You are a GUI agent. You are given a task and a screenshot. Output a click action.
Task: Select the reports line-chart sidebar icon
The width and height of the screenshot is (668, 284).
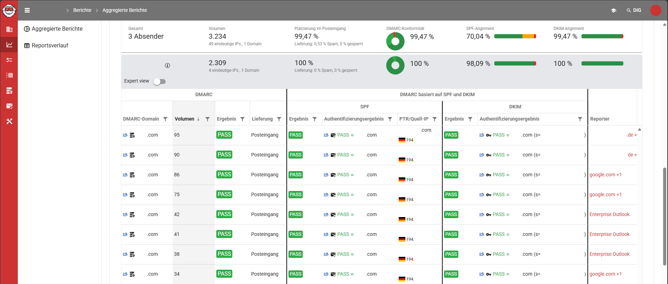point(9,45)
